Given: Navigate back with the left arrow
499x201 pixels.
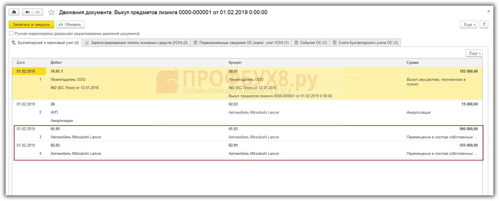Looking at the screenshot, I should coord(27,12).
